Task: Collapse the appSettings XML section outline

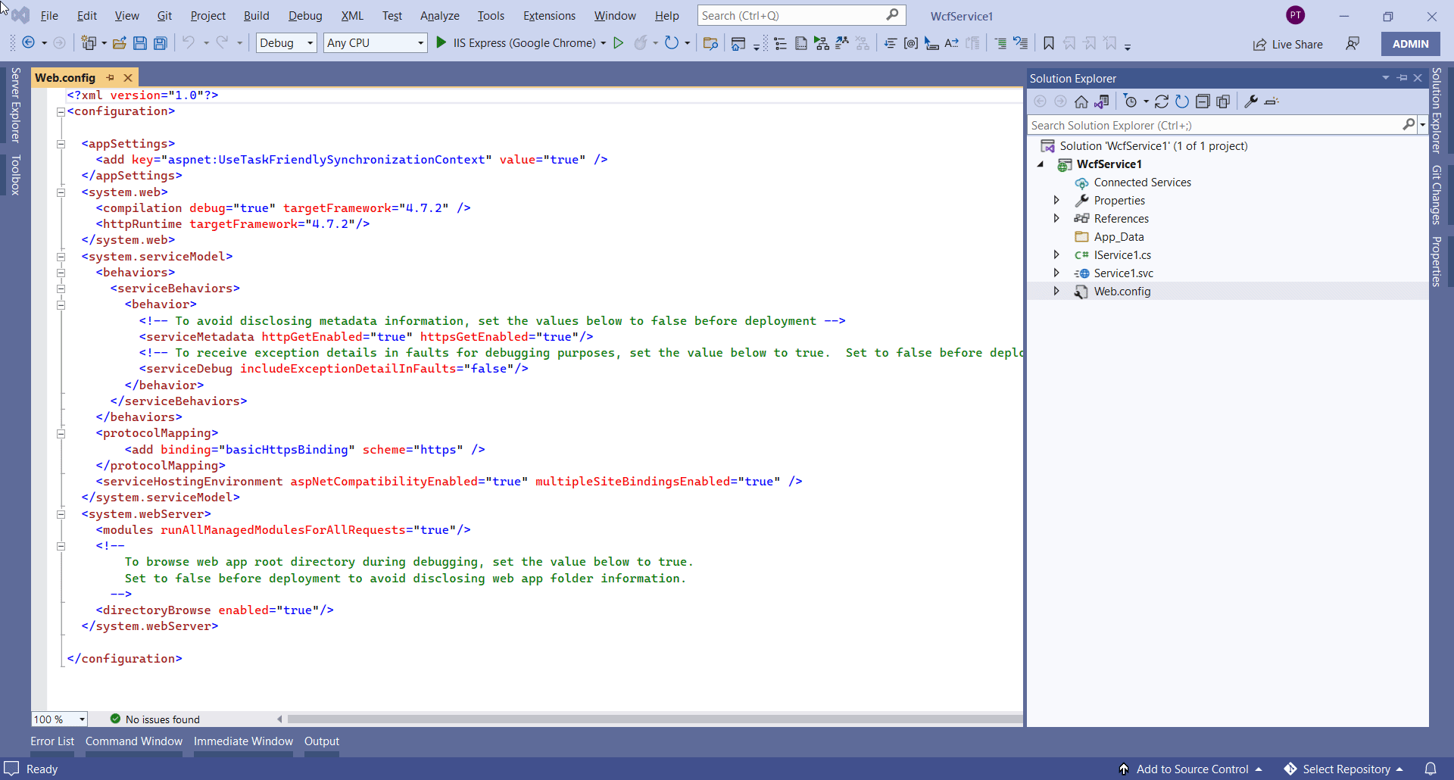Action: coord(61,144)
